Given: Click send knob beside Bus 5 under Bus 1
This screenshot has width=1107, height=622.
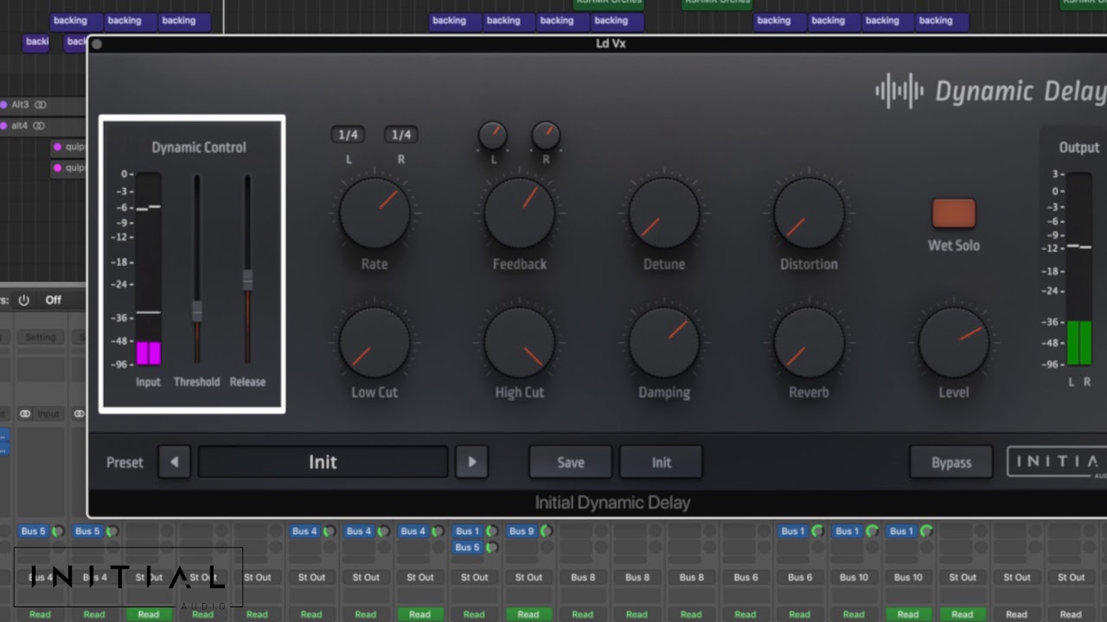Looking at the screenshot, I should (x=491, y=548).
